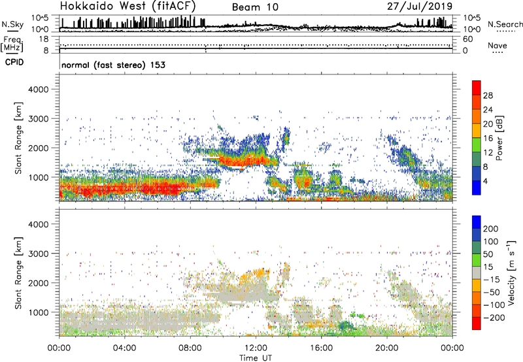Click the date '27/Jul/2019'
The height and width of the screenshot is (362, 523).
coord(420,7)
